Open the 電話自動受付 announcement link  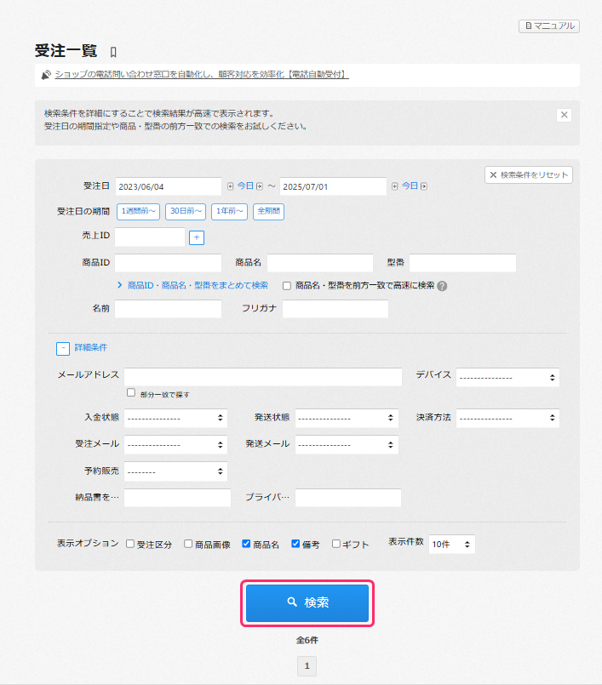202,75
